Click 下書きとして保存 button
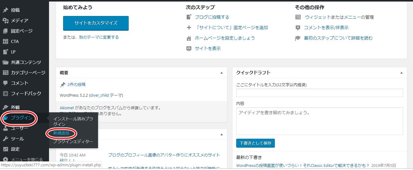This screenshot has height=170, width=413. point(256,143)
